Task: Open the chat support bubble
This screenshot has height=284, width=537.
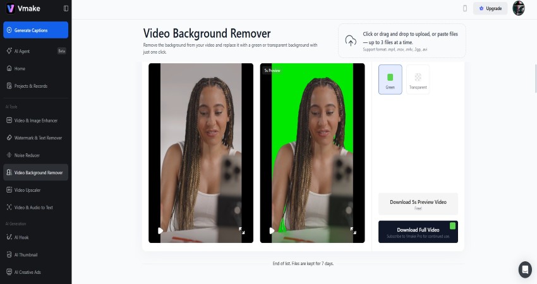Action: 524,269
